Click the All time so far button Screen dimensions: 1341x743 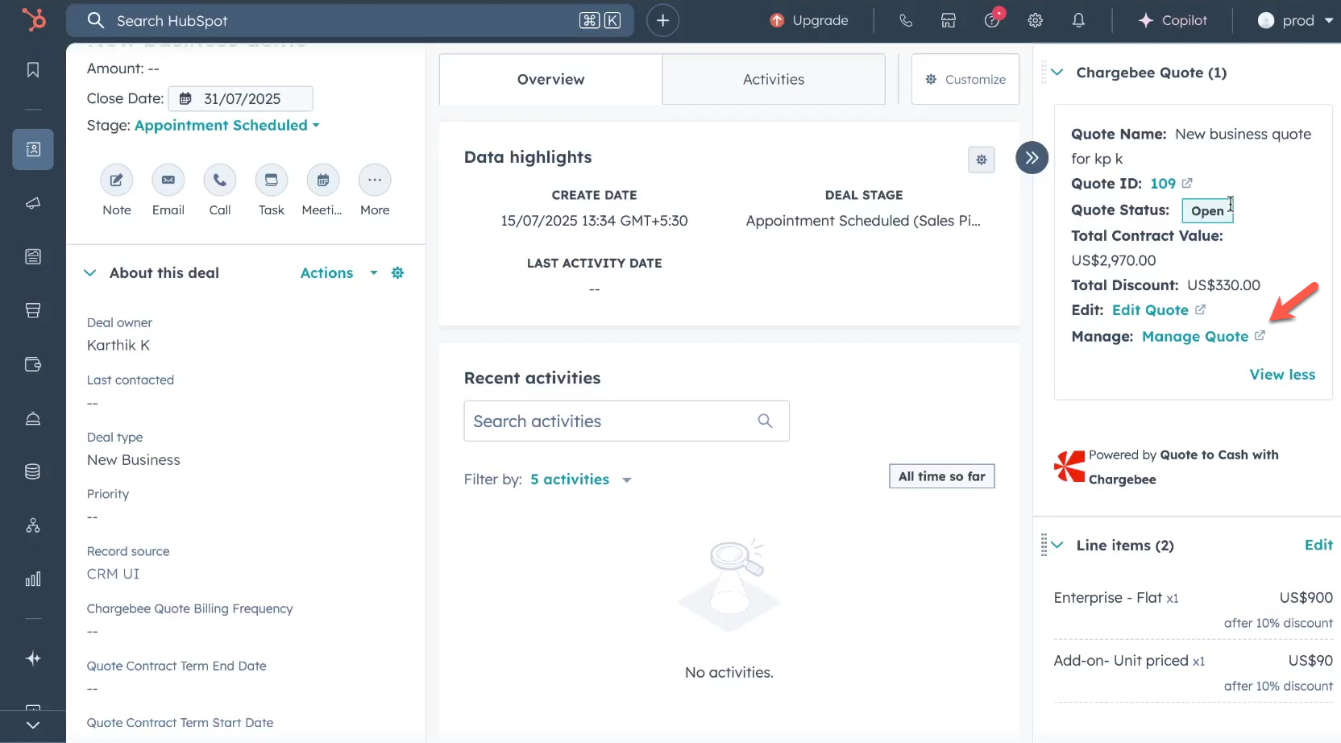[941, 476]
